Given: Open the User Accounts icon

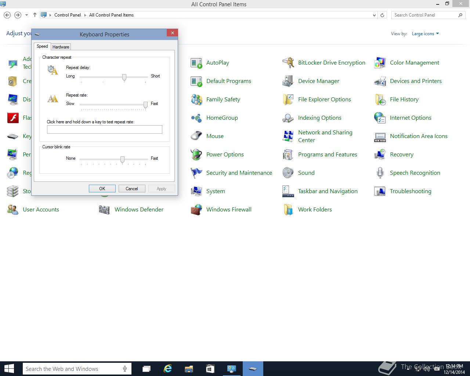Looking at the screenshot, I should pos(13,210).
